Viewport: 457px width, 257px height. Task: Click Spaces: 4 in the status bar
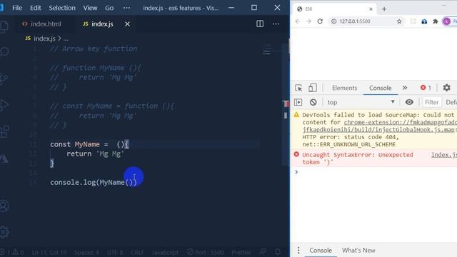pyautogui.click(x=86, y=252)
